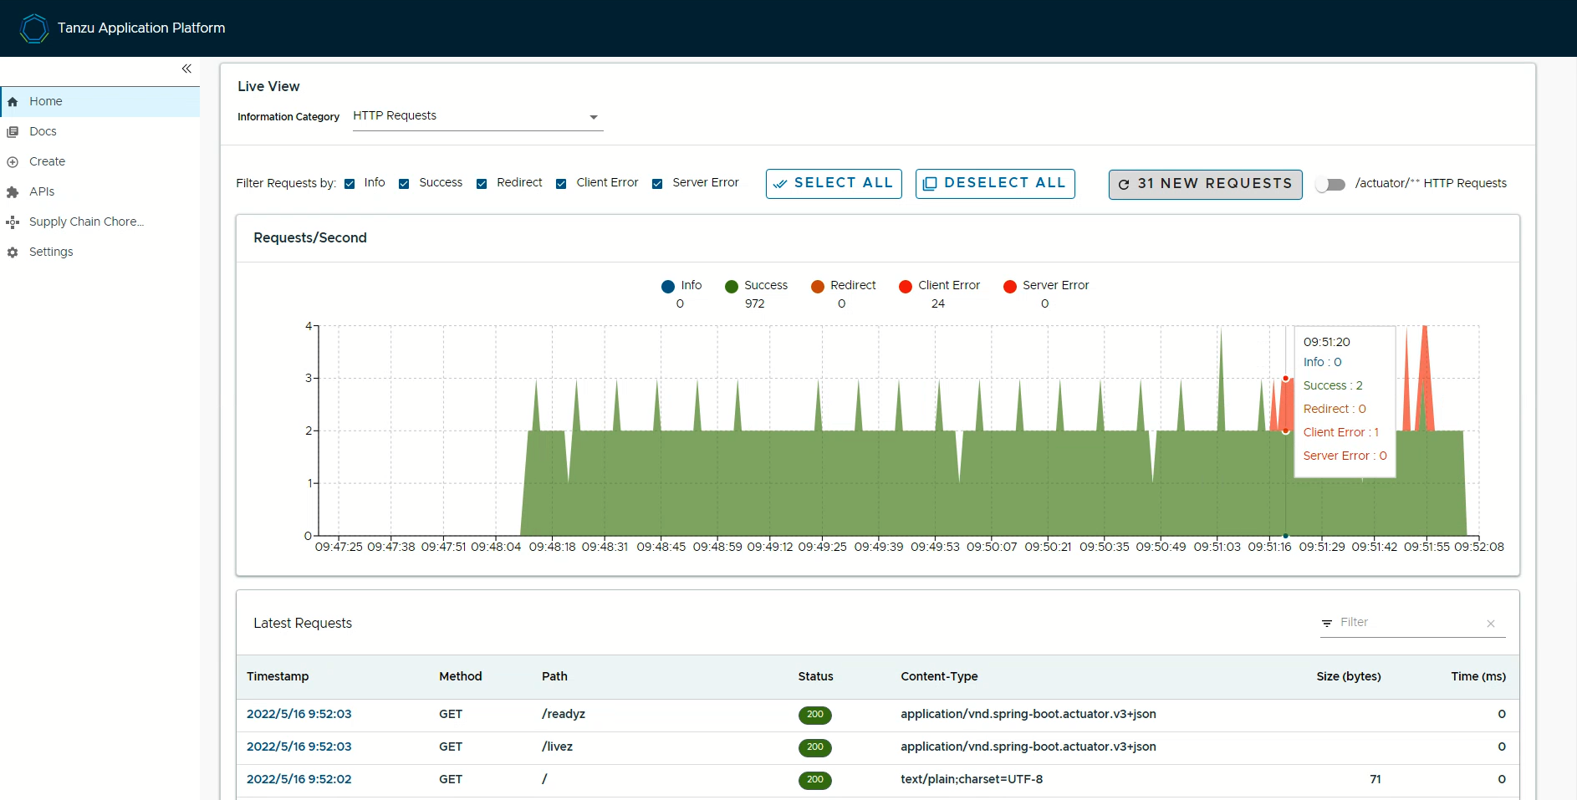
Task: Uncheck the Success filter checkbox
Action: point(404,184)
